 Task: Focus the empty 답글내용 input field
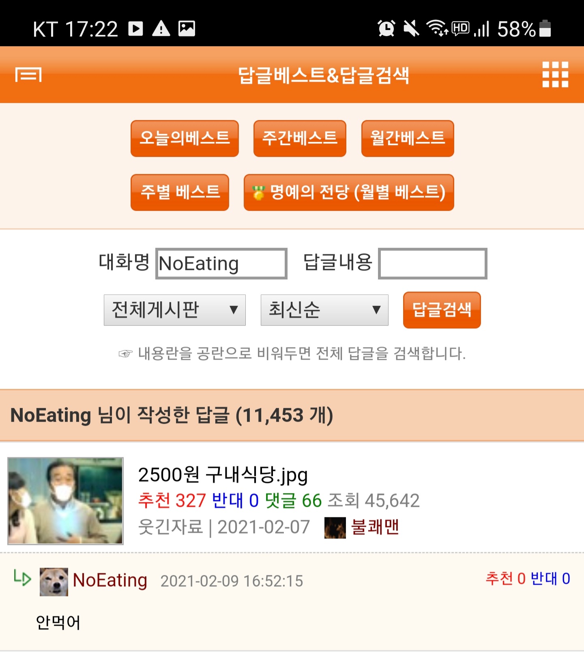(433, 264)
